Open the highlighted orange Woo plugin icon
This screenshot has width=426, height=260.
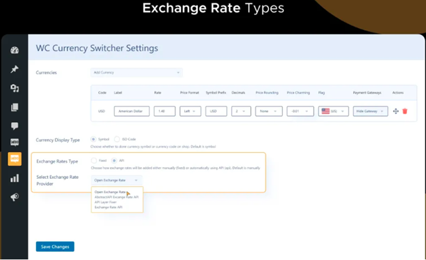coord(14,159)
